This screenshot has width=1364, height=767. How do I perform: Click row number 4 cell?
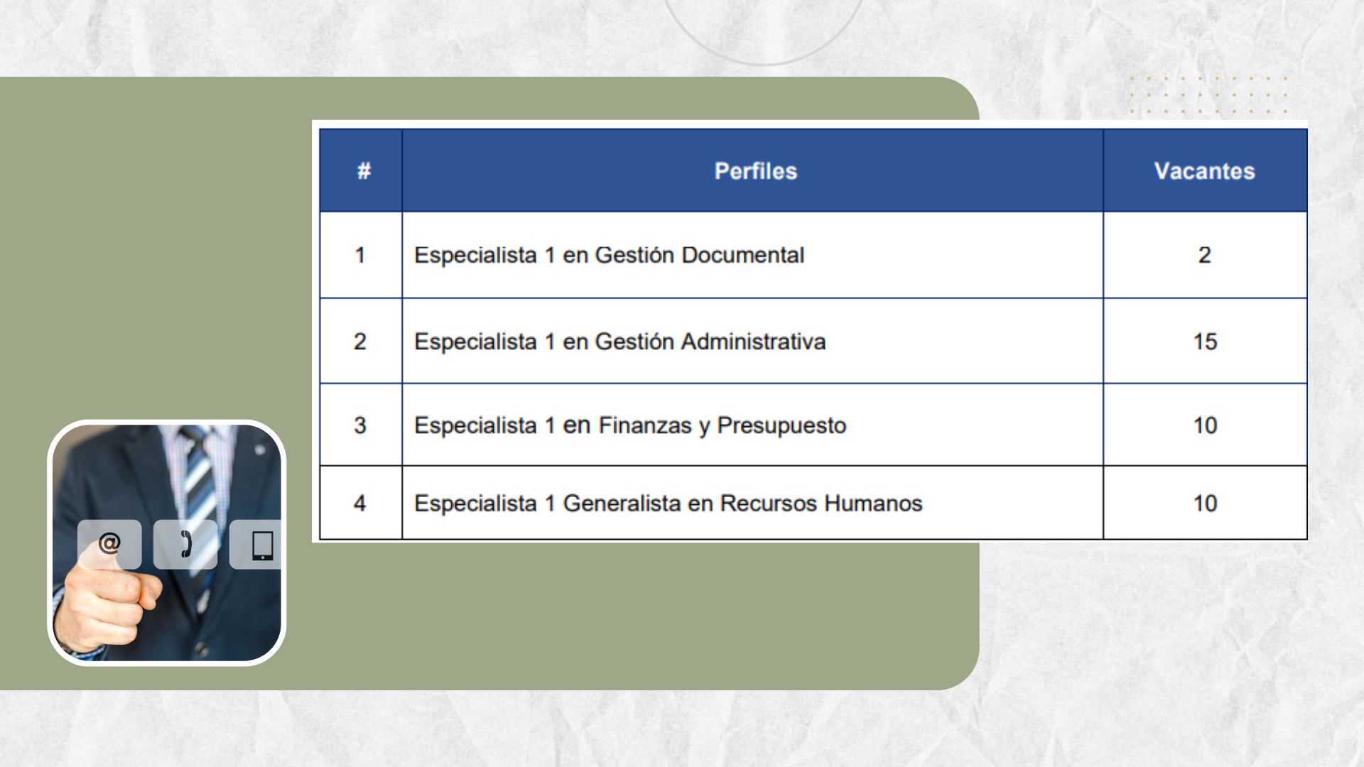pos(361,504)
